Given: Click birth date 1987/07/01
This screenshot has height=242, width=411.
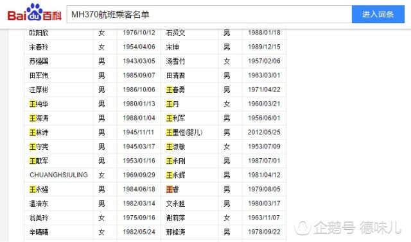Looking at the screenshot, I should click(x=264, y=161).
